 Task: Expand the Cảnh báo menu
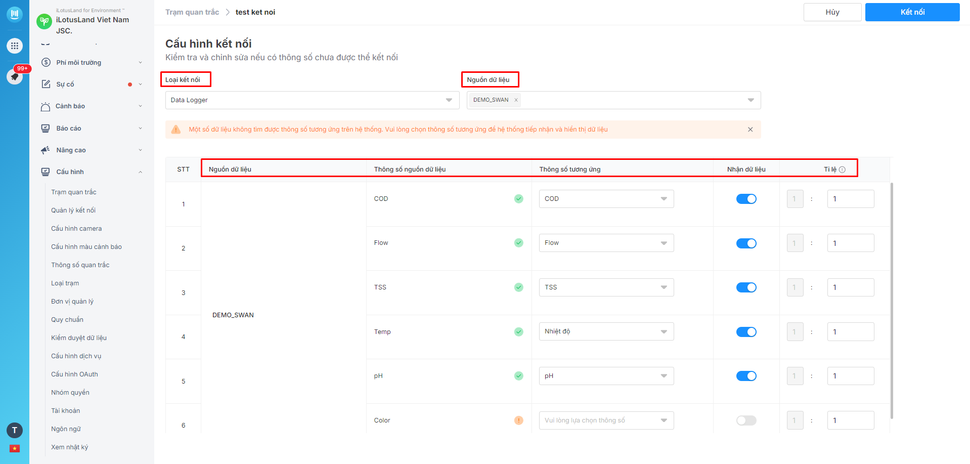(140, 106)
